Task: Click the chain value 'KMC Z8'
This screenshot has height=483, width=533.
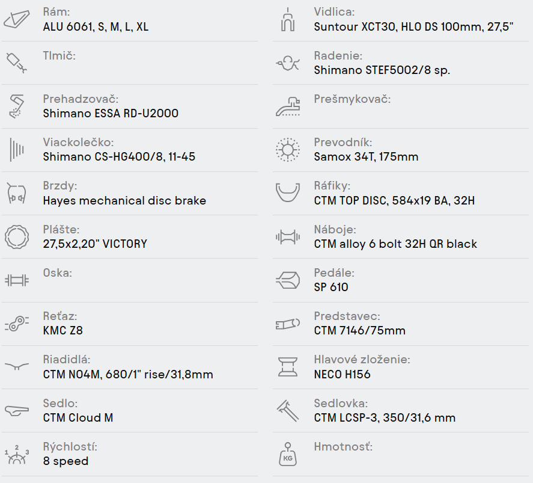Action: pyautogui.click(x=63, y=331)
